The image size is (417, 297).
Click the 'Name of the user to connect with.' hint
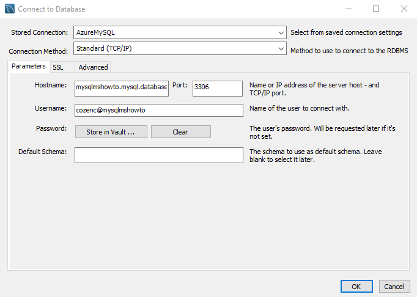point(300,108)
